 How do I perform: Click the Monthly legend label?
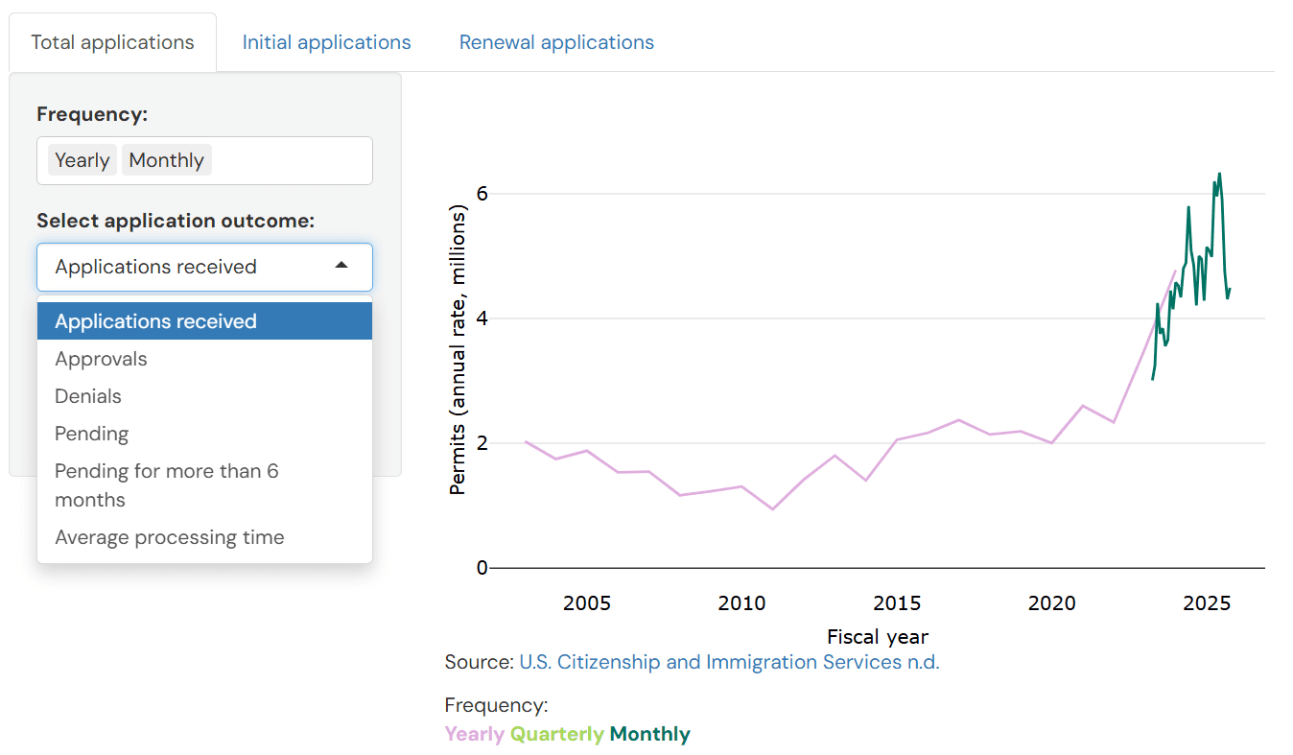coord(649,733)
